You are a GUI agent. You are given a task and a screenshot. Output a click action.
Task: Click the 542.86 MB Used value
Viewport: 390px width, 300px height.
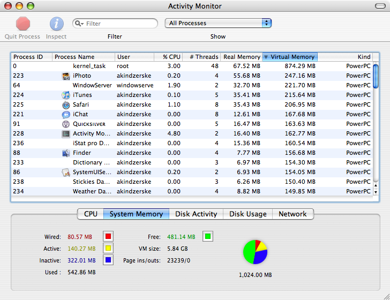81,272
